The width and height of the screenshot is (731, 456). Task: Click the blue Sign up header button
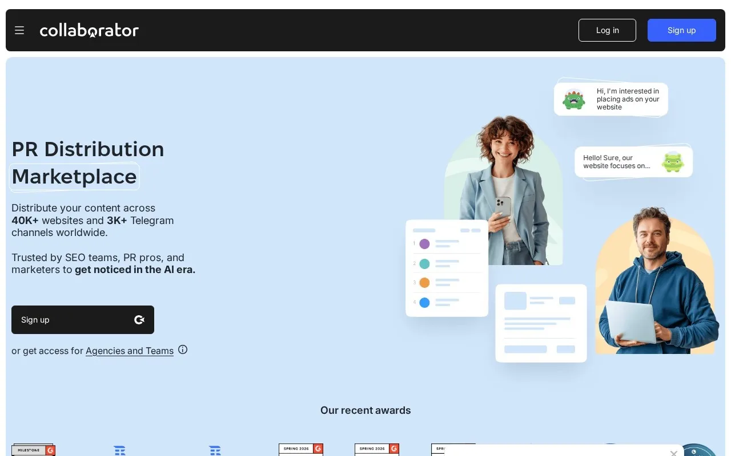pos(681,30)
